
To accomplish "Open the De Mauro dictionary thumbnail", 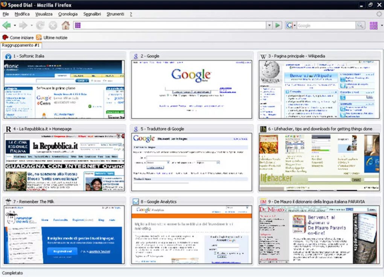I will coord(319,235).
